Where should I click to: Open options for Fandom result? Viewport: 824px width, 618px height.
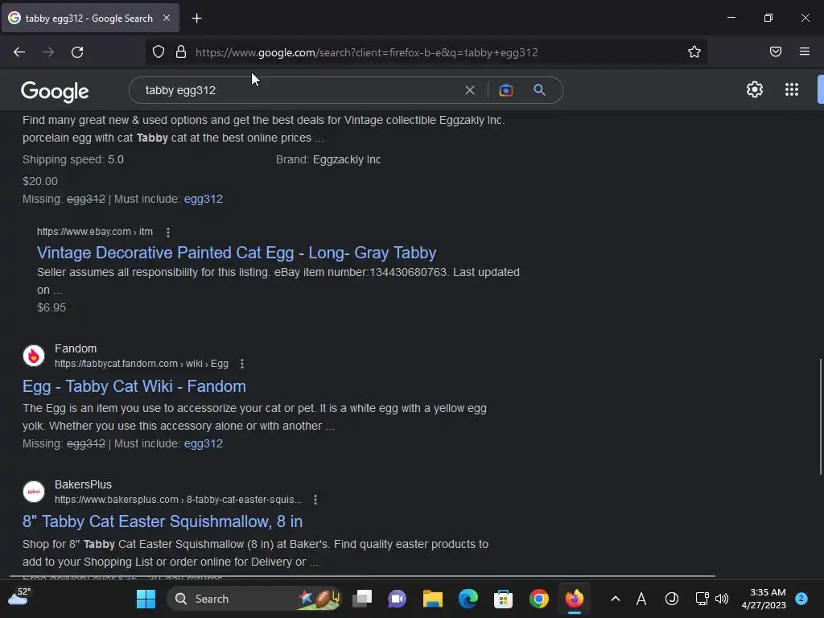pos(241,364)
